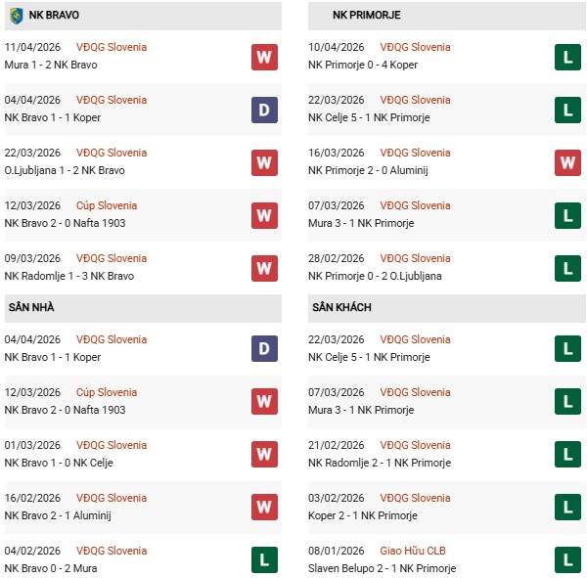This screenshot has height=578, width=587.
Task: Select loss badge for NK Bravo 0 - 2 Mura
Action: click(264, 560)
